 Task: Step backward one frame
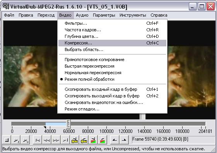click(x=47, y=140)
